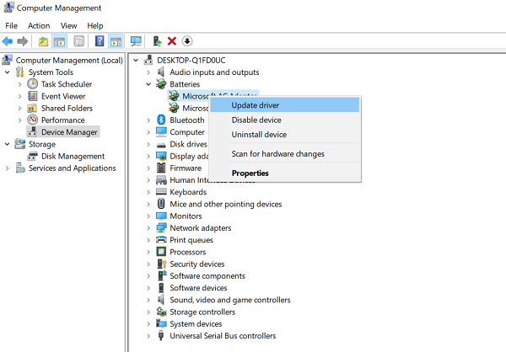The image size is (506, 352).
Task: Click the up one level folder icon
Action: pyautogui.click(x=43, y=41)
